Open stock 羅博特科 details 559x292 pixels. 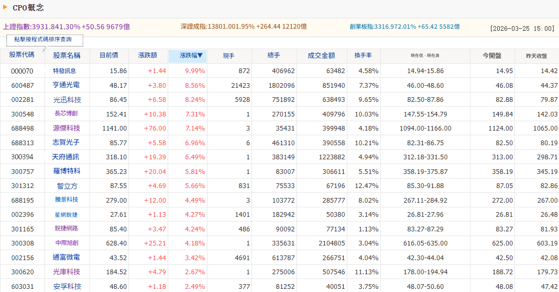[67, 171]
